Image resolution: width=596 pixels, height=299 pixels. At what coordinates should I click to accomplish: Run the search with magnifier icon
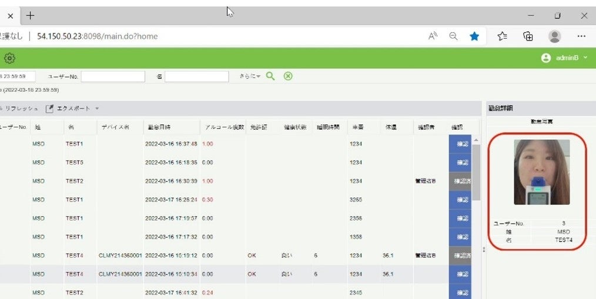(x=270, y=76)
